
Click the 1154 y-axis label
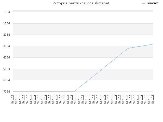tap(7, 23)
